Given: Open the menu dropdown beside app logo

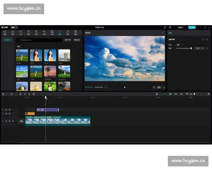Looking at the screenshot, I should pyautogui.click(x=14, y=27).
